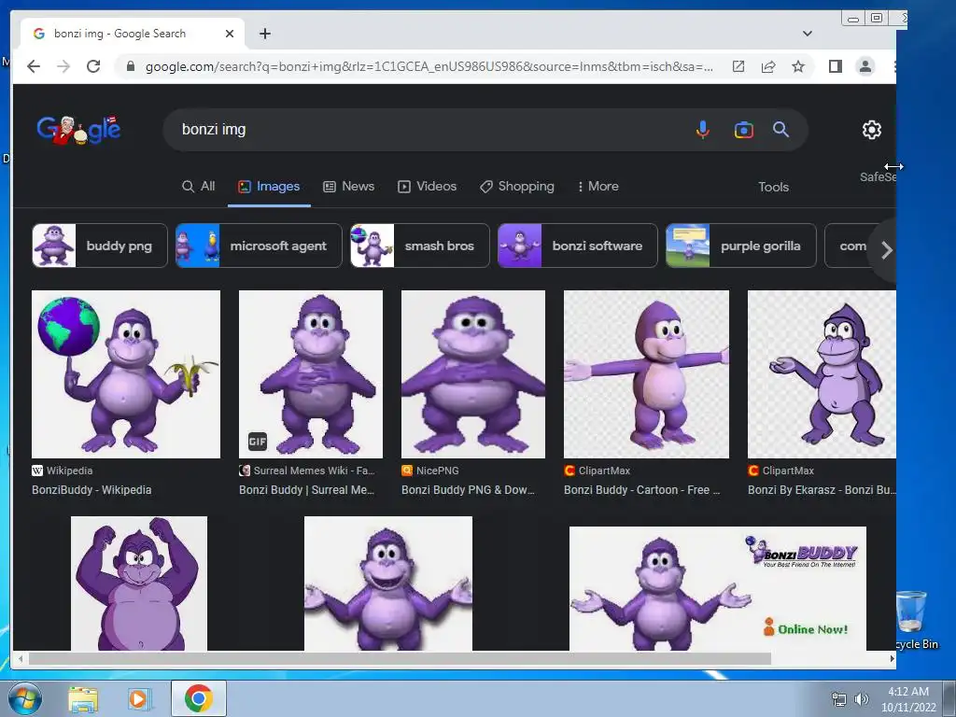This screenshot has height=717, width=956.
Task: Open ClipartMax T-pose Bonzi image
Action: [x=646, y=373]
